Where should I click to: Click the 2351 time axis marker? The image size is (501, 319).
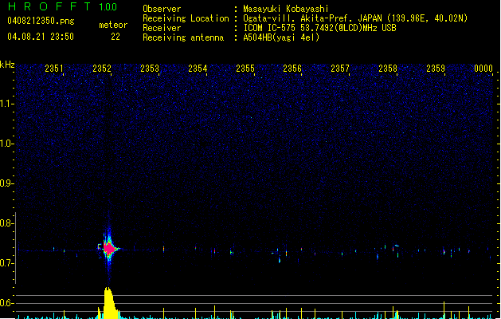[54, 69]
